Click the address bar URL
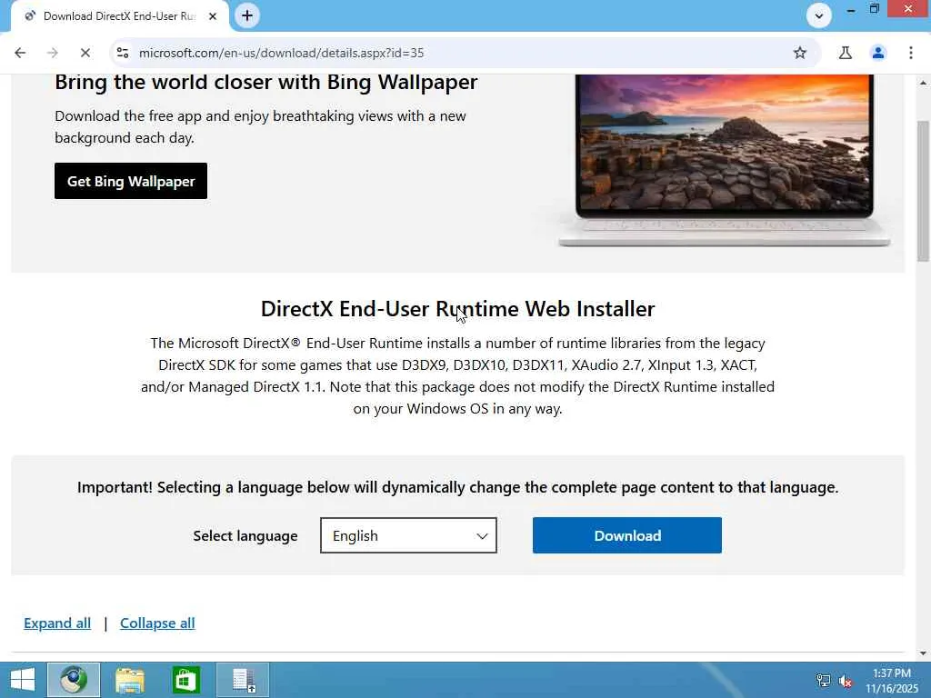The image size is (931, 698). (282, 53)
